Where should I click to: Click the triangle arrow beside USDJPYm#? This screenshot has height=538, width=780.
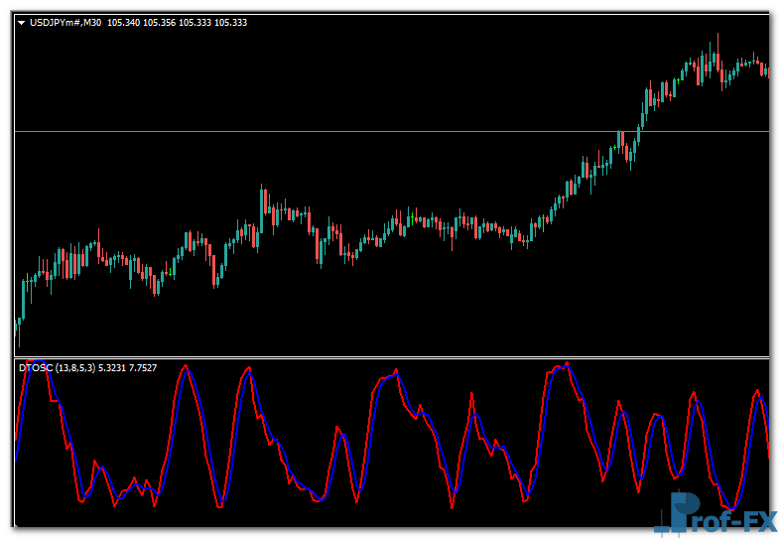tap(22, 22)
